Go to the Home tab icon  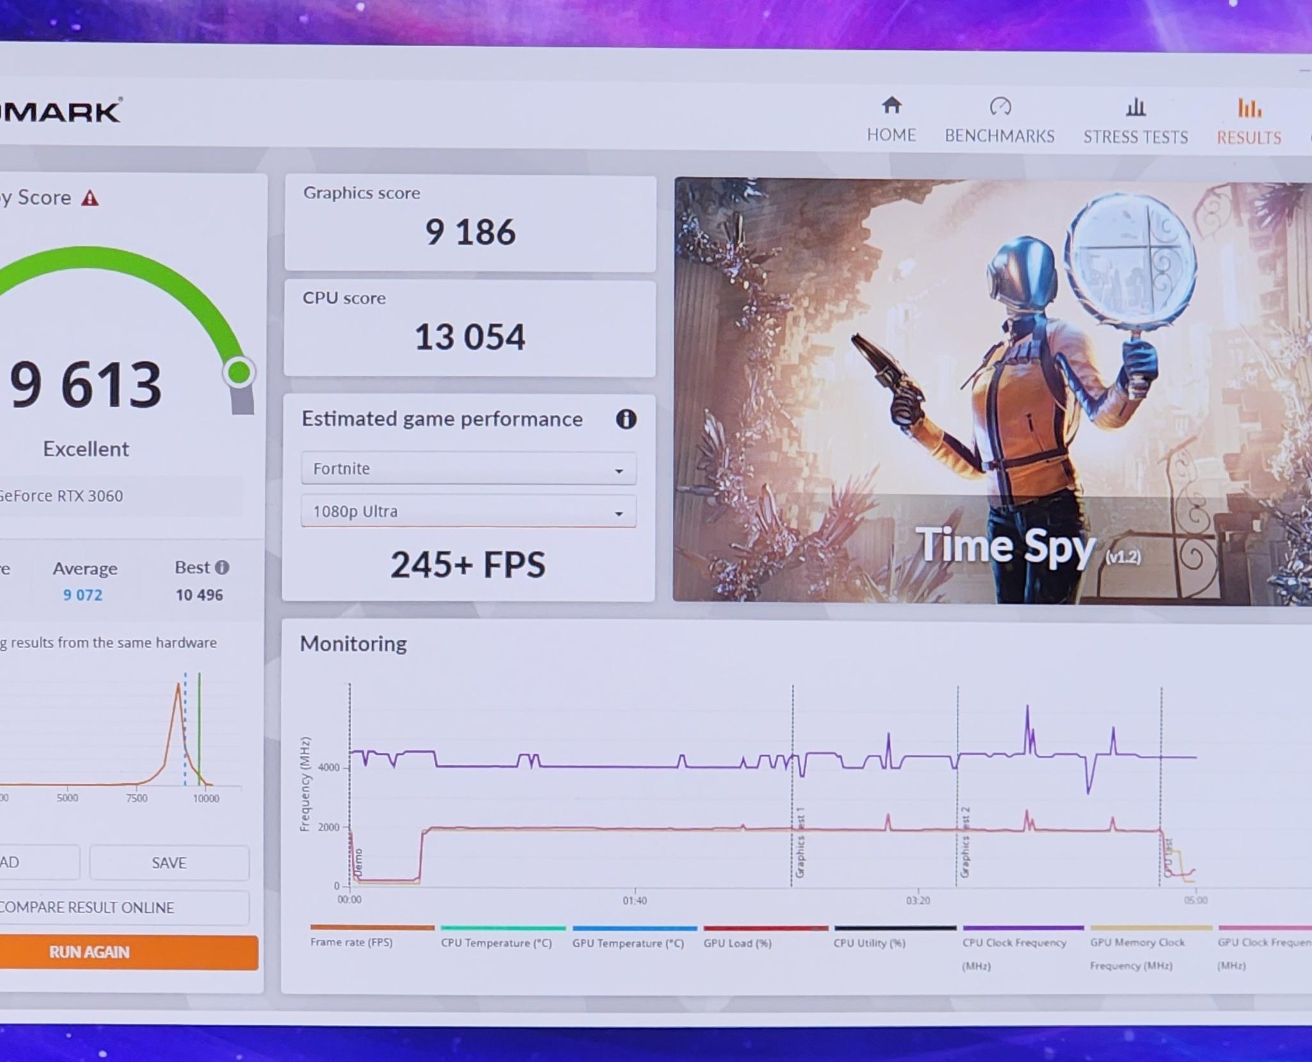pos(891,105)
